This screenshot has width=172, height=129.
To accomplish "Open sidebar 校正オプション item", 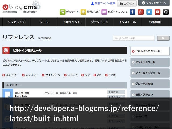I will (x=150, y=95).
